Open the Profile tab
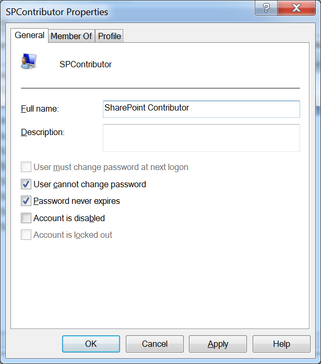Image resolution: width=321 pixels, height=364 pixels. coord(110,36)
